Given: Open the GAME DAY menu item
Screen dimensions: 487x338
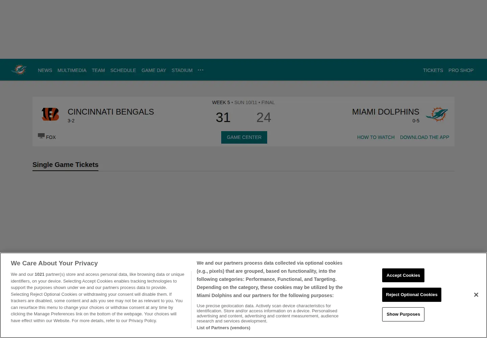Looking at the screenshot, I should pyautogui.click(x=154, y=70).
